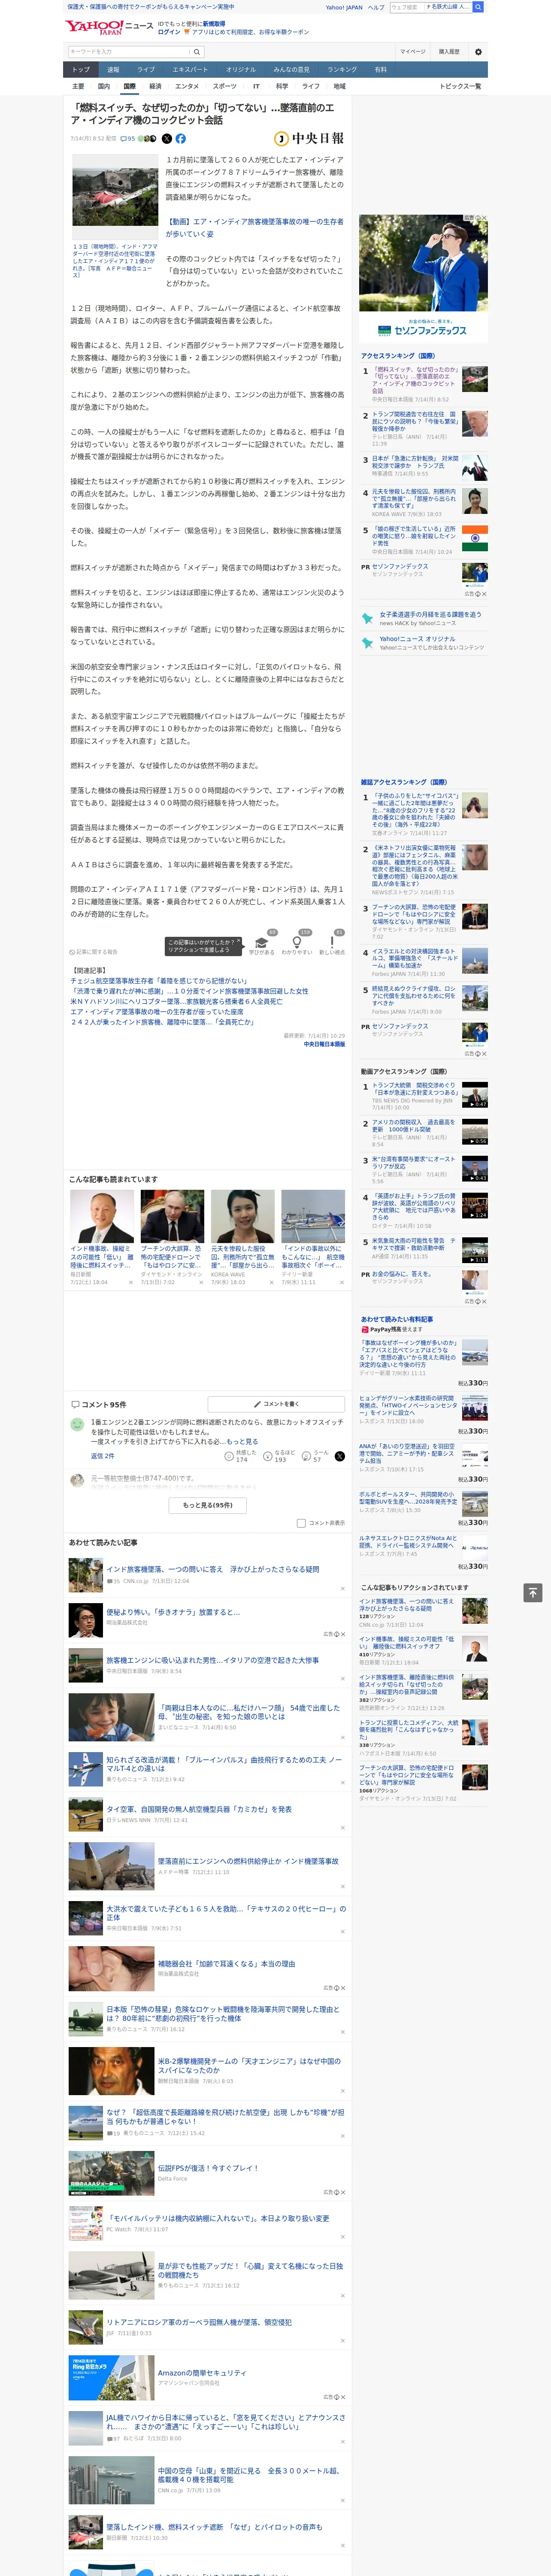The width and height of the screenshot is (551, 2576).
Task: Submit the keyword search with magnifier button
Action: tap(197, 52)
